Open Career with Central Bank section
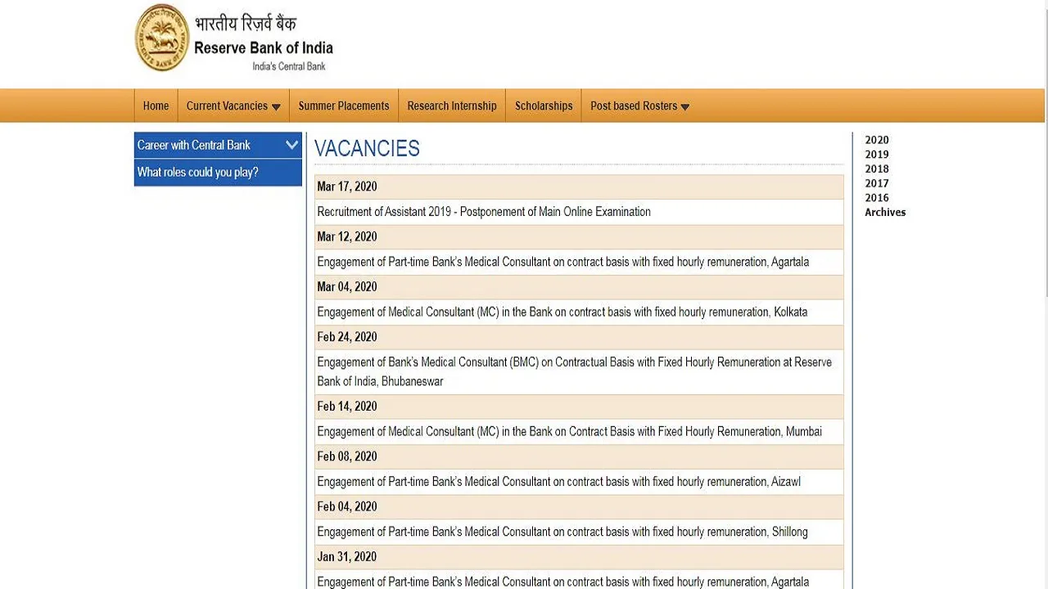The width and height of the screenshot is (1048, 589). click(x=218, y=145)
